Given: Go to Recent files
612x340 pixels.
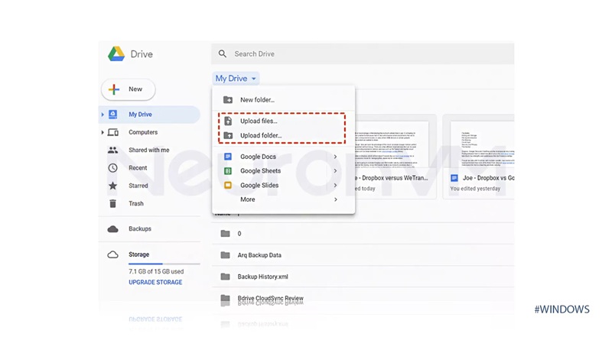Looking at the screenshot, I should [149, 167].
